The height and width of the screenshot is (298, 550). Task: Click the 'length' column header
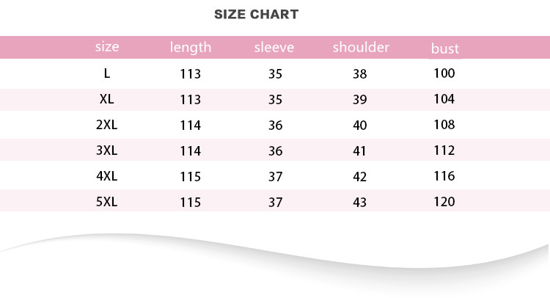pos(191,48)
